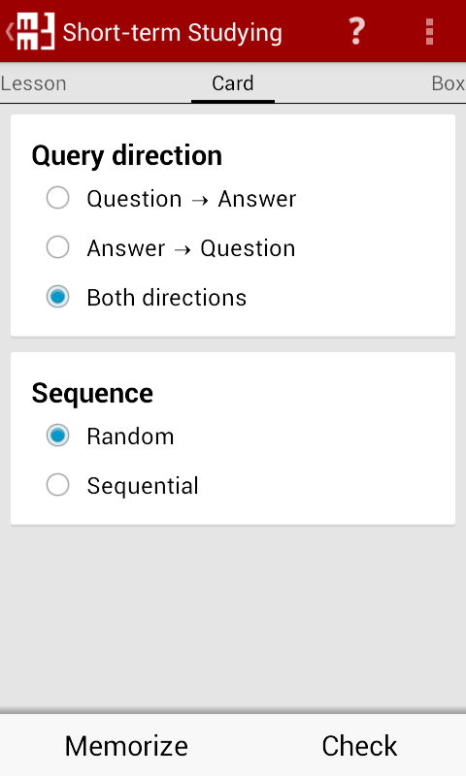This screenshot has height=776, width=466.
Task: Tap the Random label text
Action: pos(130,436)
